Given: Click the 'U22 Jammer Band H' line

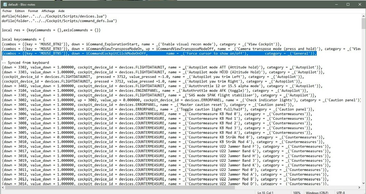Looking at the screenshot, I should pyautogui.click(x=167, y=156).
